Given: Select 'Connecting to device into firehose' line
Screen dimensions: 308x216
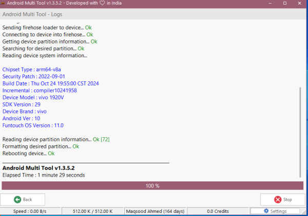Looking at the screenshot, I should tap(48, 35).
